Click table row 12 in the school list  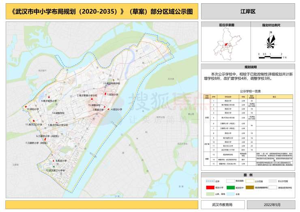[252, 150]
